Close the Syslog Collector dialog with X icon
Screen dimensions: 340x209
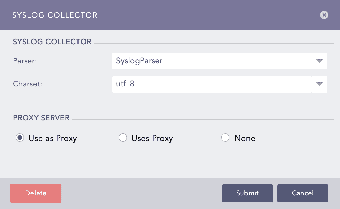click(x=324, y=15)
